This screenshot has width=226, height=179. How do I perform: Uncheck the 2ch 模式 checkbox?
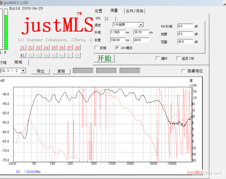click(117, 48)
